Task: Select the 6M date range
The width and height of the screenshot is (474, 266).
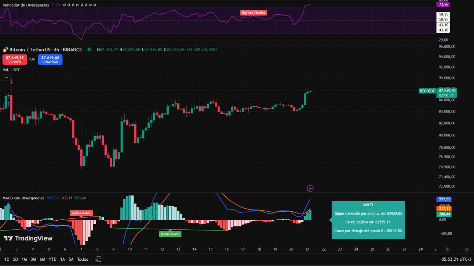Action: coord(42,259)
